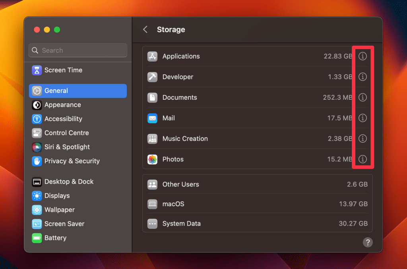Navigate to Desktop & Dock settings
The image size is (407, 269).
click(x=69, y=182)
